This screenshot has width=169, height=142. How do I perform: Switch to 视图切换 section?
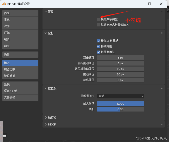20,69
